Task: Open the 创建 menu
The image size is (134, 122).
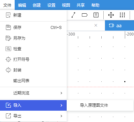Action: [x=37, y=5]
